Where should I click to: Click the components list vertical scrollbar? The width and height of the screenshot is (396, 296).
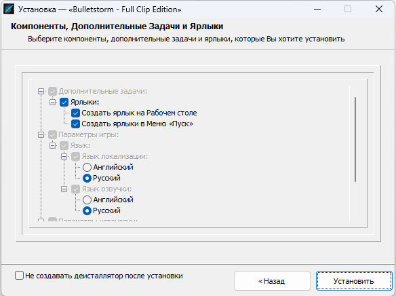tap(355, 139)
